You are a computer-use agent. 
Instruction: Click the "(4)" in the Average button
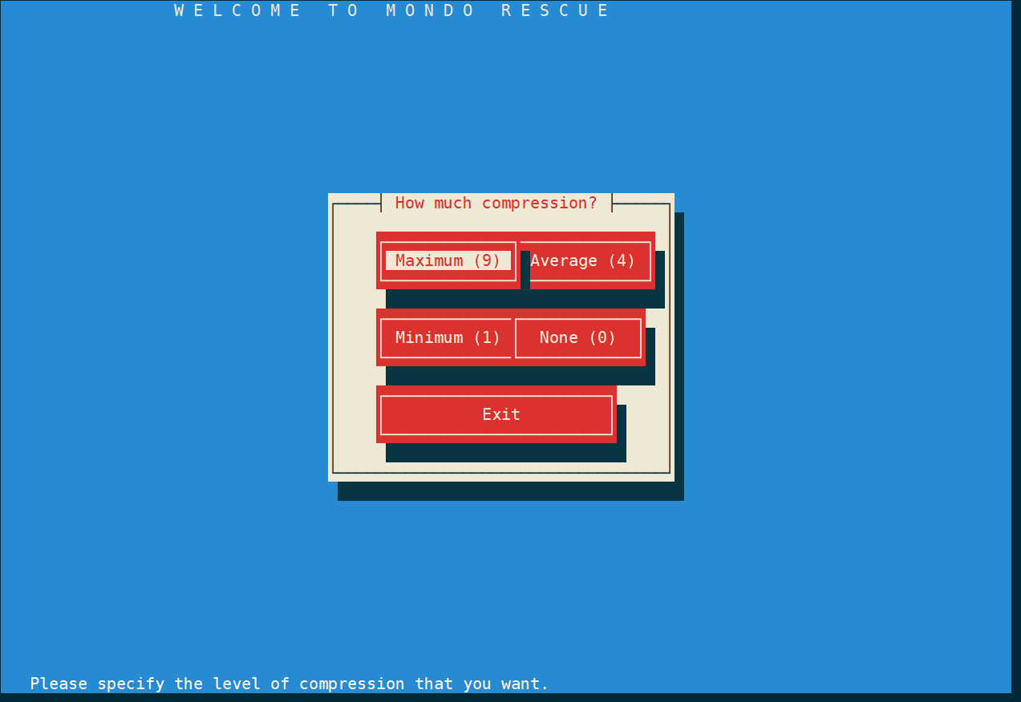(622, 260)
